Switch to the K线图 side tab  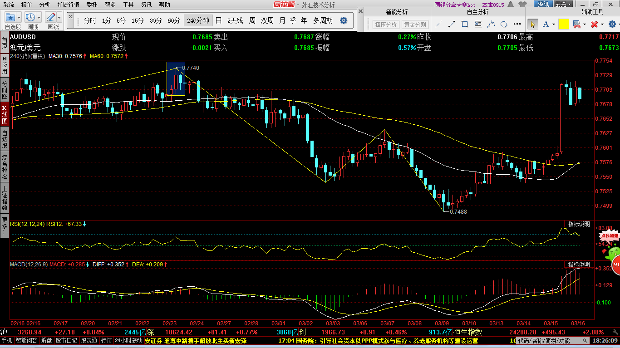point(5,114)
